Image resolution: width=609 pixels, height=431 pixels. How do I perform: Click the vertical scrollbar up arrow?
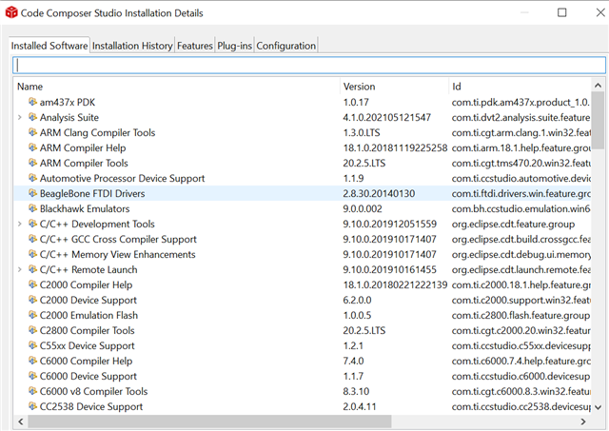599,86
